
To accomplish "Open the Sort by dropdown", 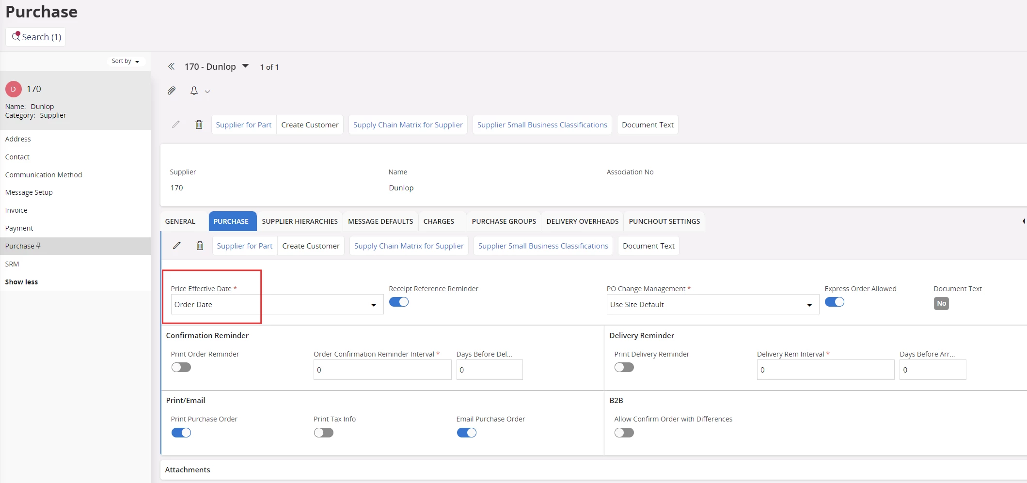I will tap(125, 61).
